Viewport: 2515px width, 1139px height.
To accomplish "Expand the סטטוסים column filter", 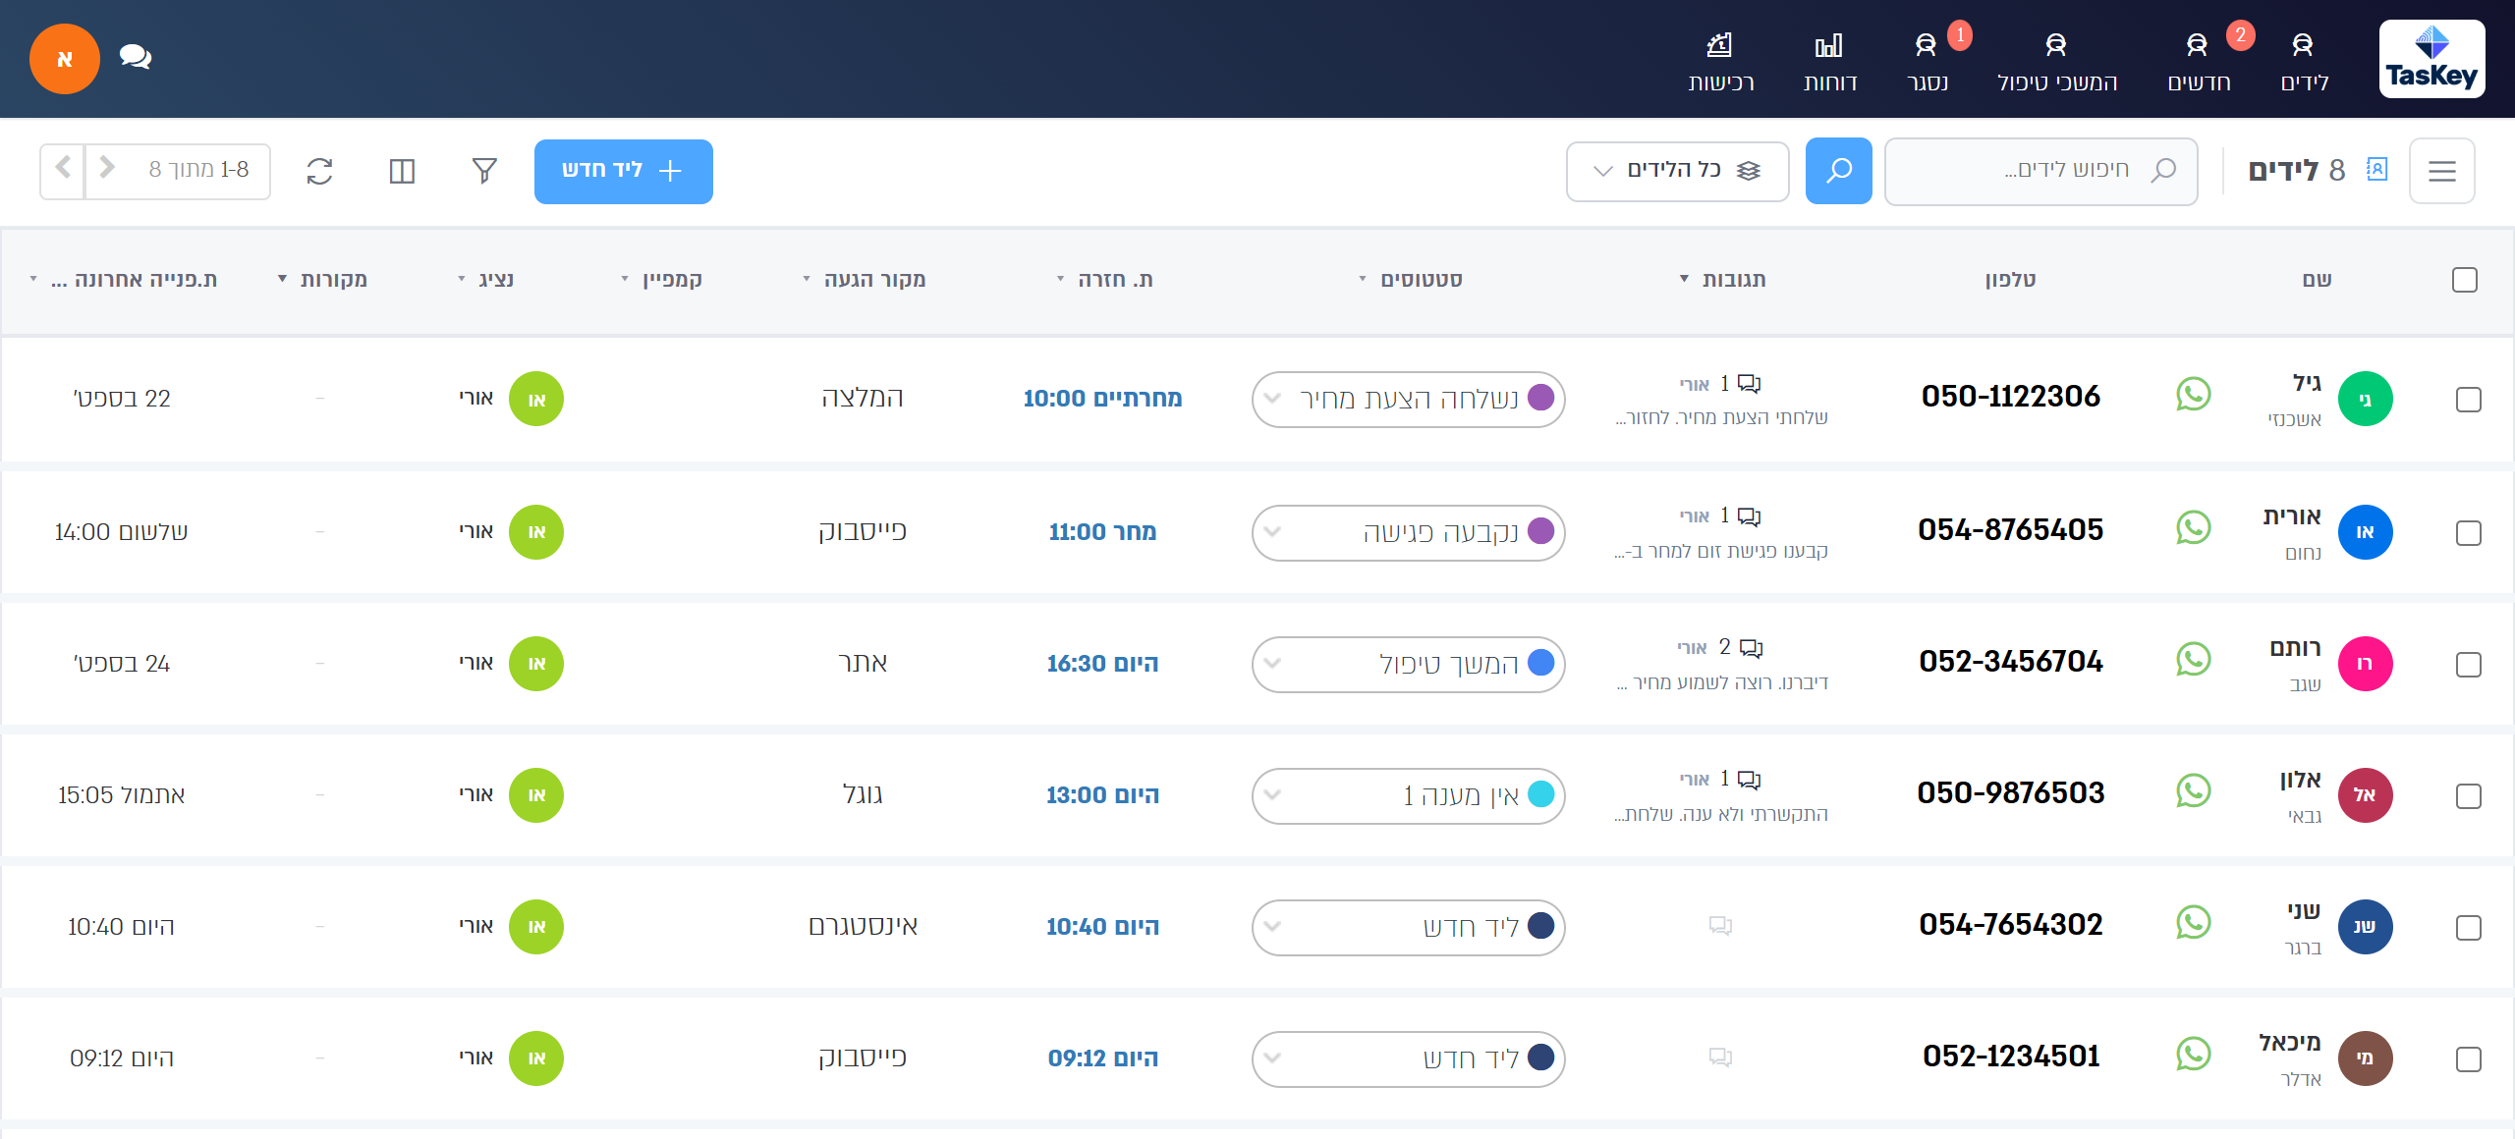I will [1363, 280].
